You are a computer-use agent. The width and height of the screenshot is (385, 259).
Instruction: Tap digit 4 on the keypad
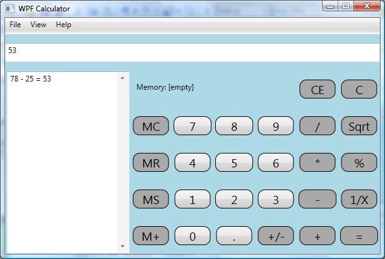tap(192, 162)
